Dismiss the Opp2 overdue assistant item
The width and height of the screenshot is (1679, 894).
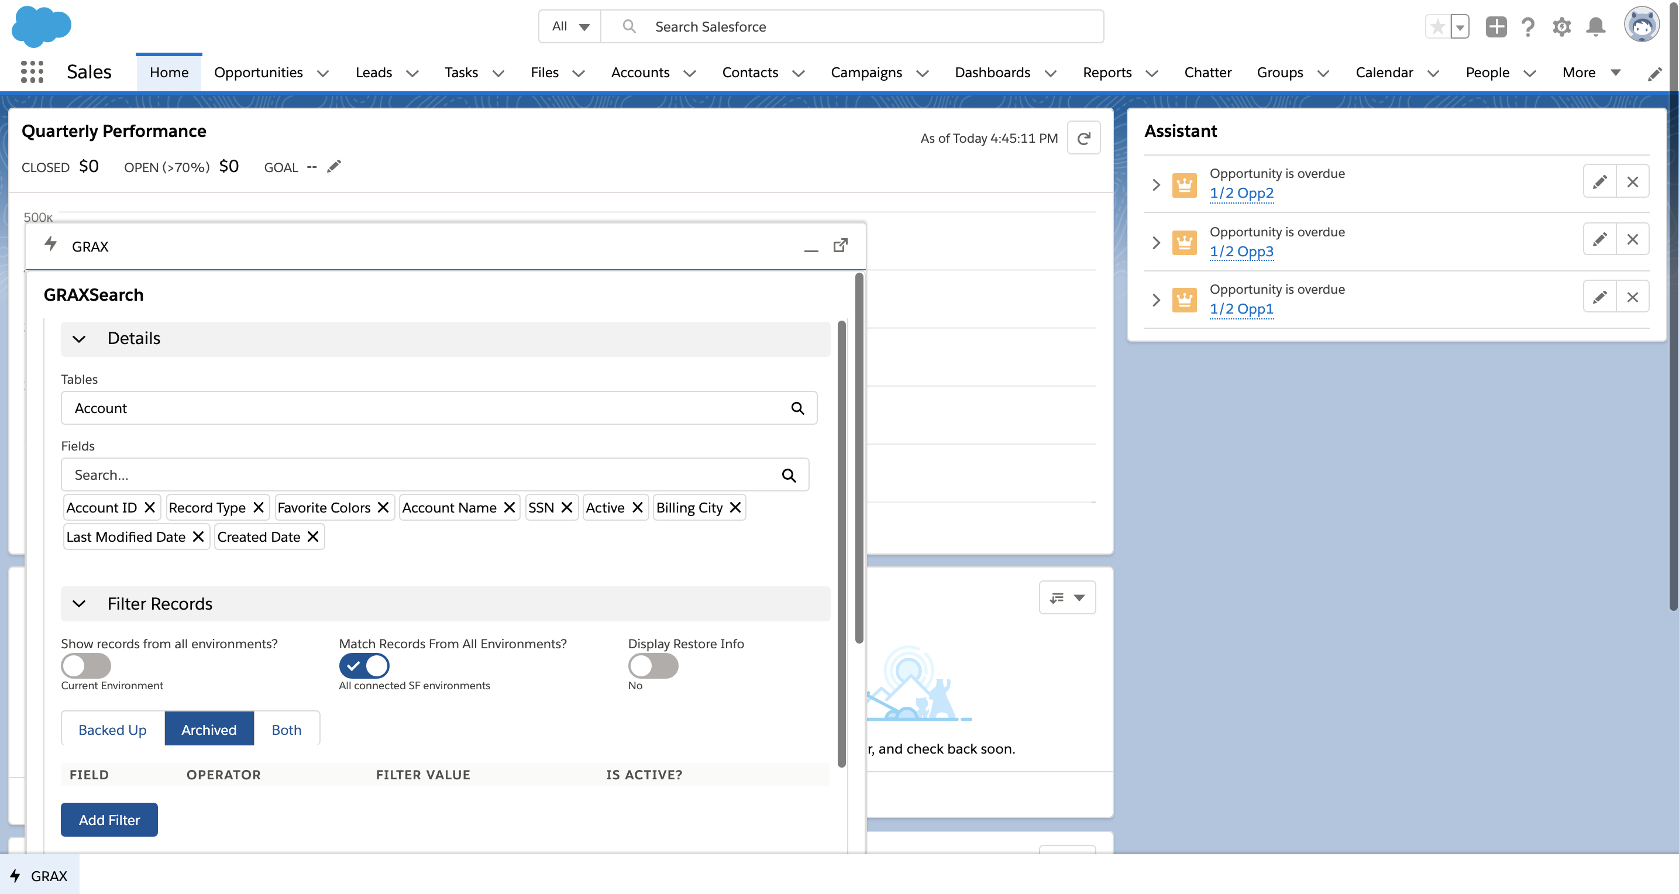coord(1632,181)
